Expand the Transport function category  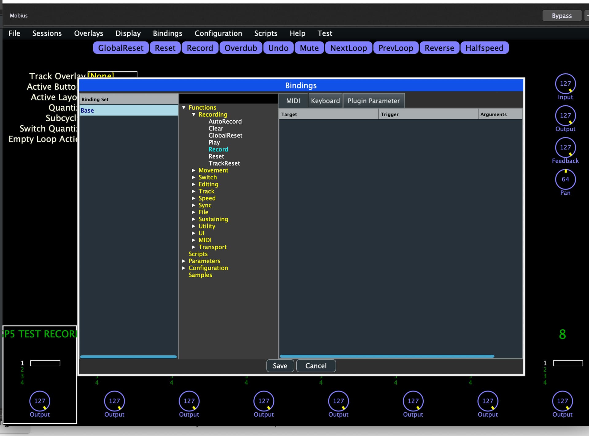[x=194, y=247]
